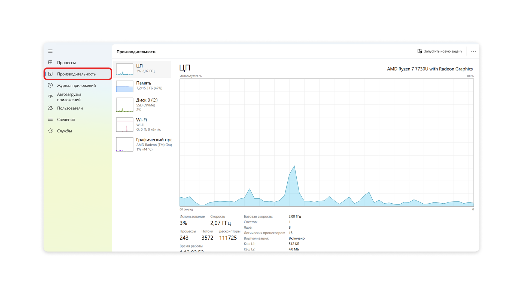Image resolution: width=523 pixels, height=294 pixels.
Task: Click the Память resource label
Action: 144,83
